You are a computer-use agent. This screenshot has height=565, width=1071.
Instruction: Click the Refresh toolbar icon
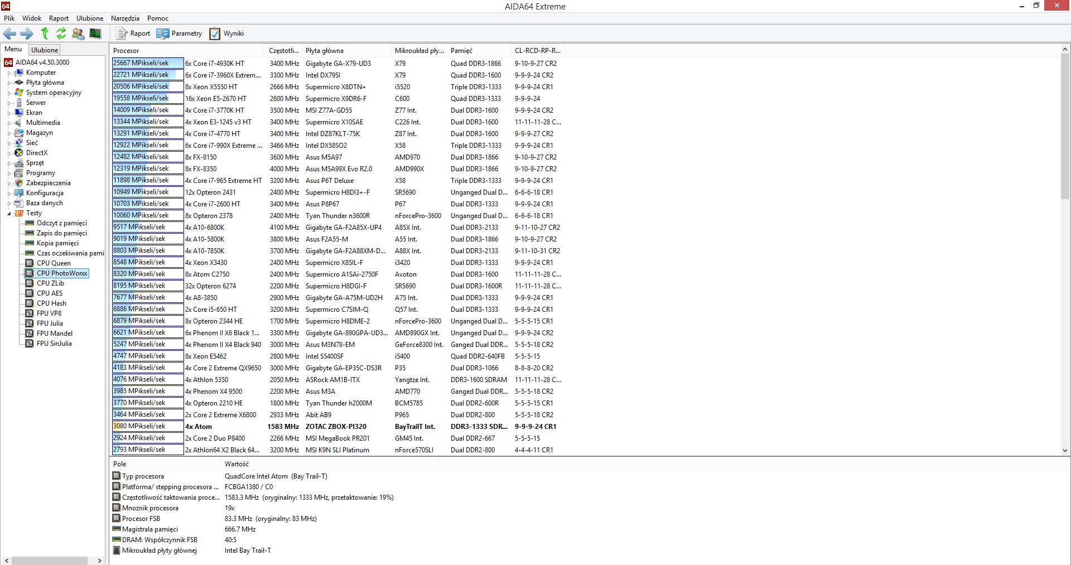coord(61,33)
